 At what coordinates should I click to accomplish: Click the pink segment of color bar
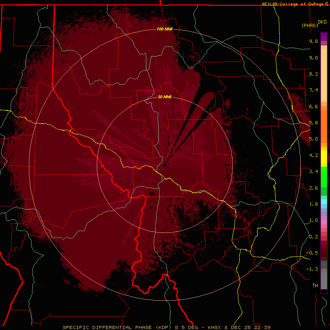[324, 222]
